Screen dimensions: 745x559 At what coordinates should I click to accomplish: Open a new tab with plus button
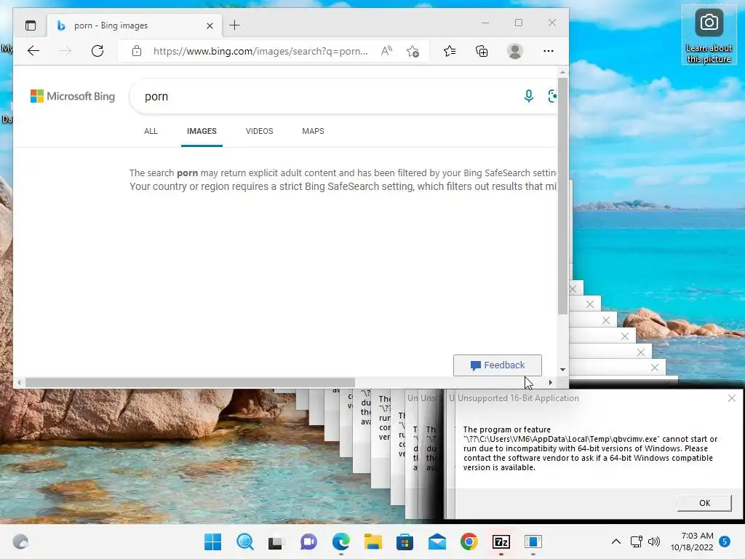[x=235, y=25]
